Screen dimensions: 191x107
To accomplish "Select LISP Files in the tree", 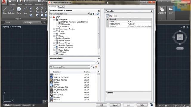I will pos(62,52).
